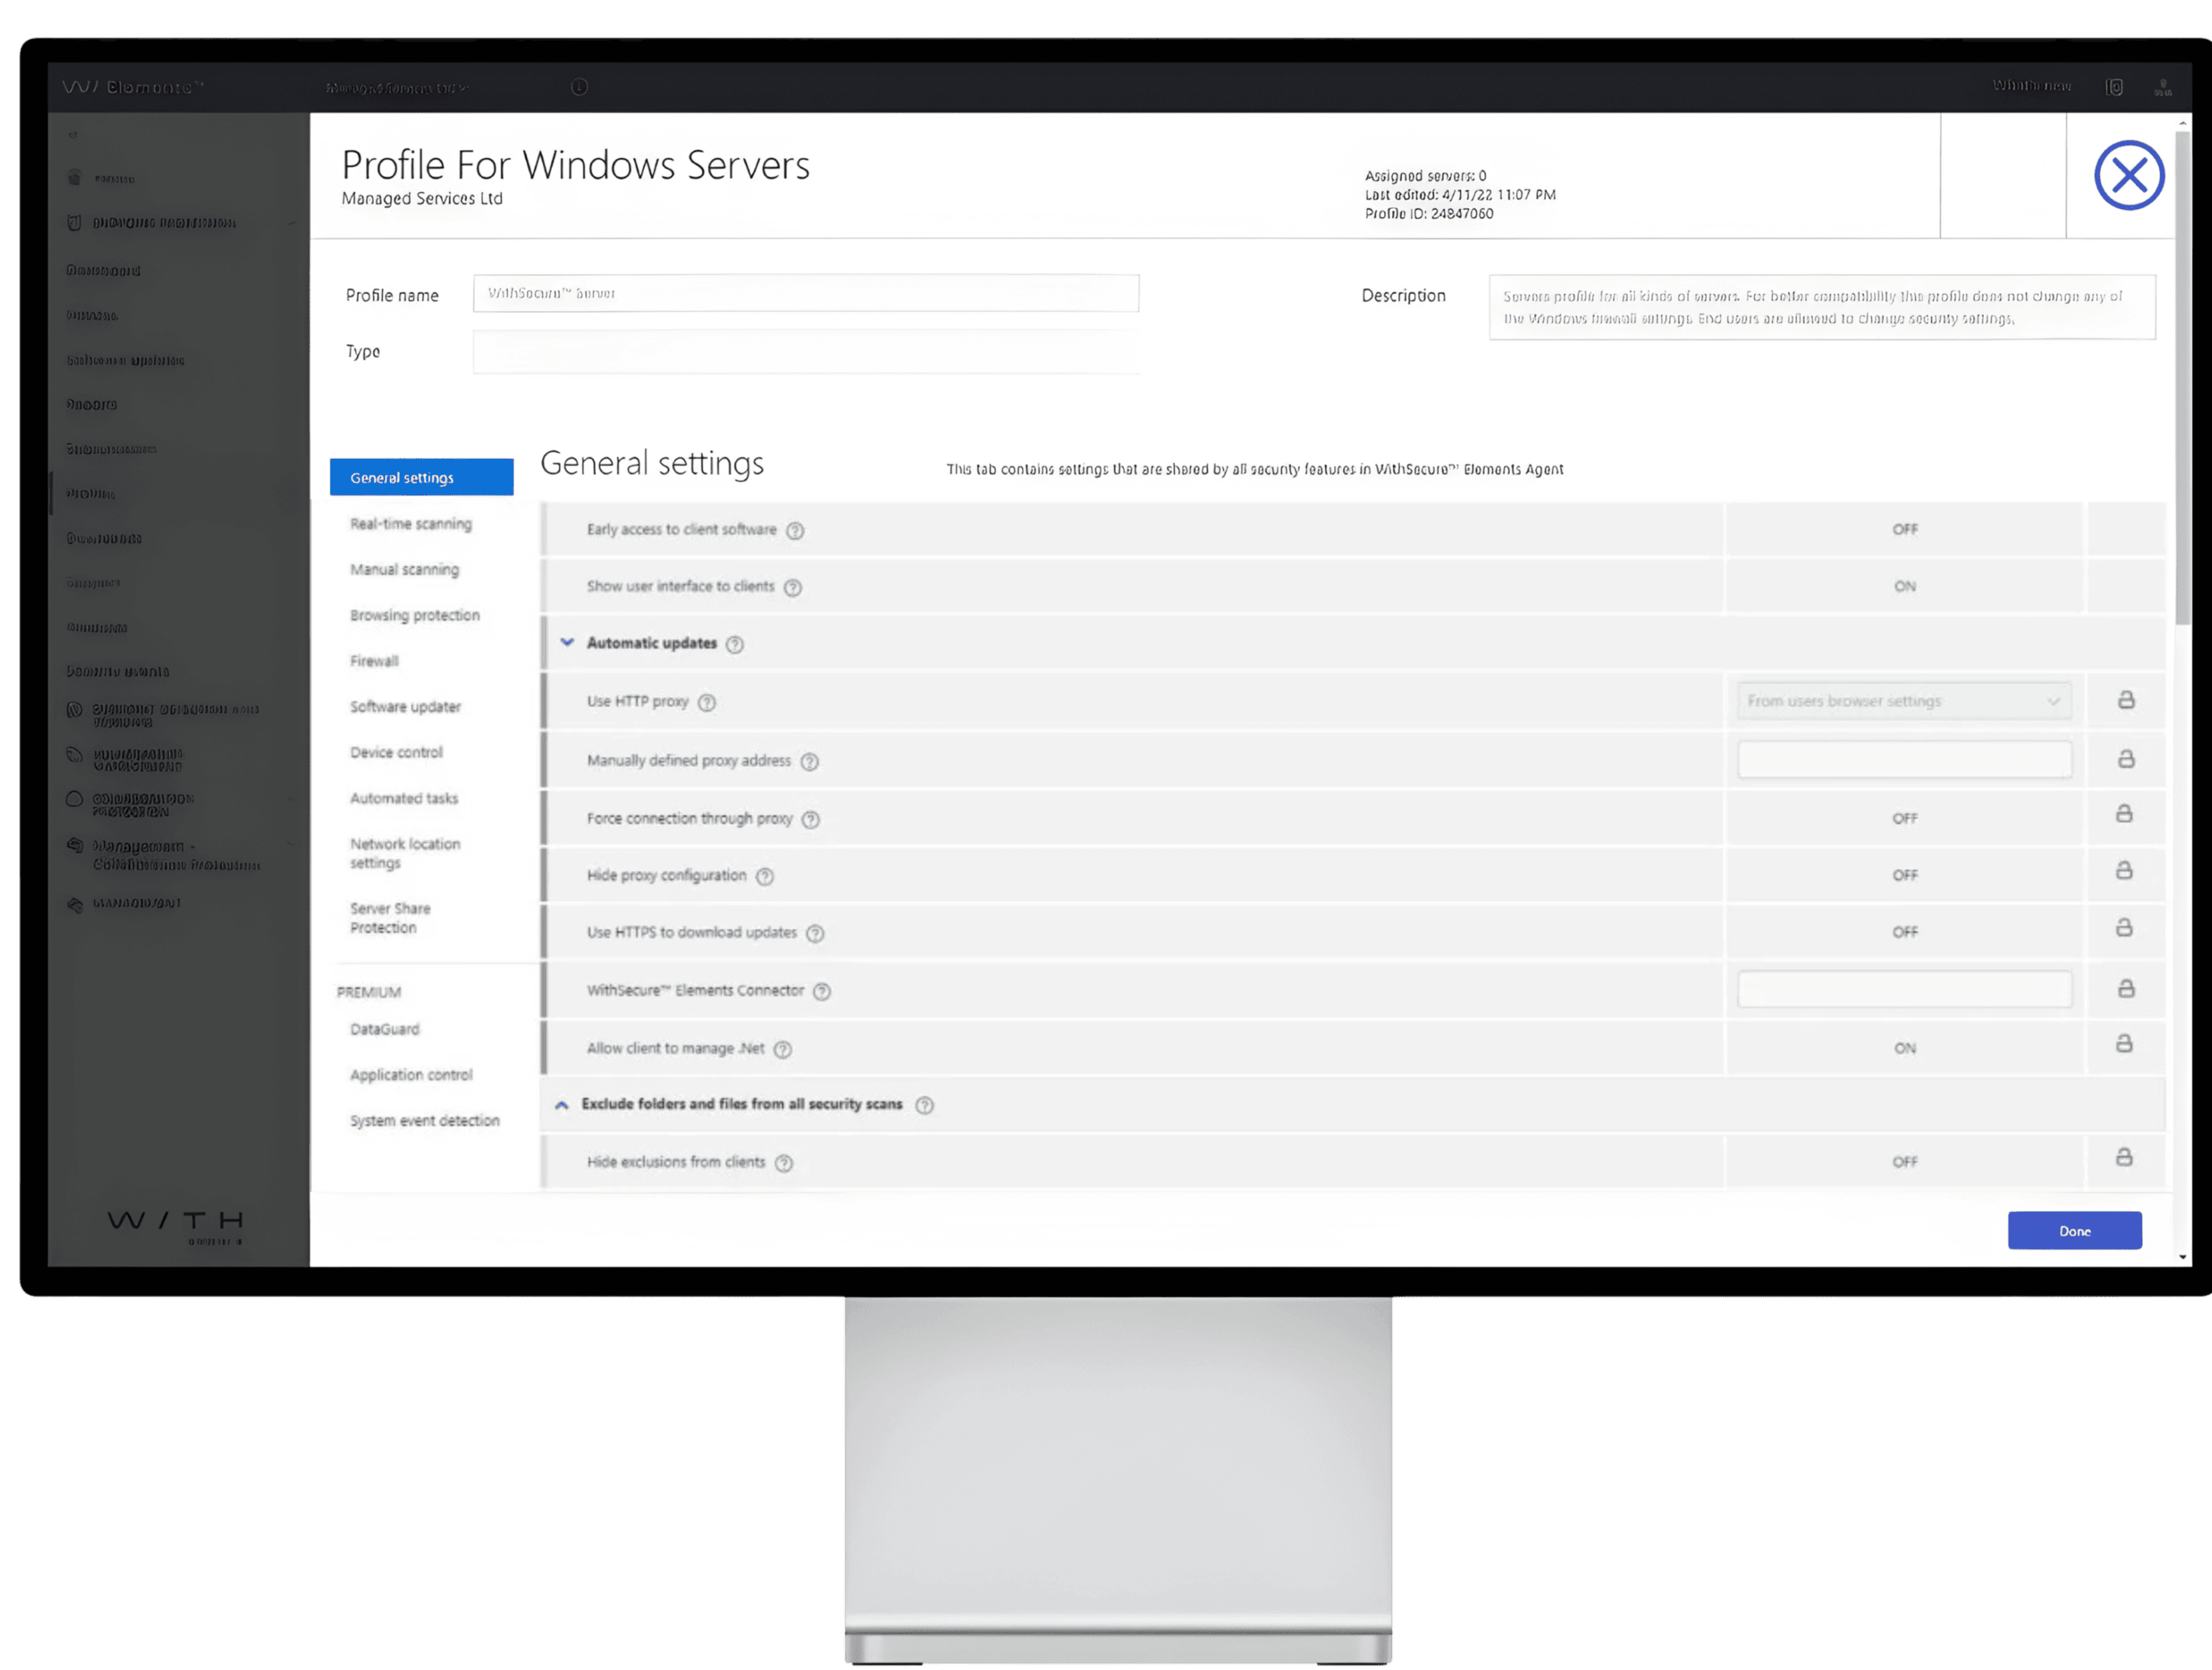Click the Done button
This screenshot has height=1670, width=2212.
(2074, 1230)
